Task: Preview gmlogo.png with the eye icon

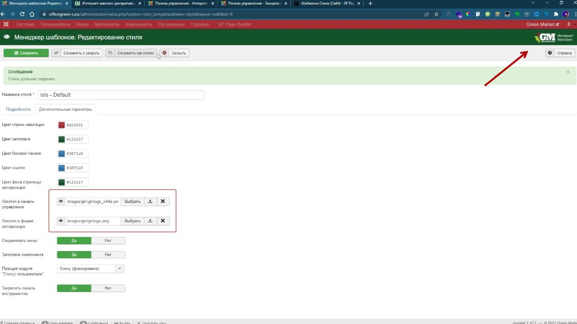Action: pyautogui.click(x=61, y=221)
